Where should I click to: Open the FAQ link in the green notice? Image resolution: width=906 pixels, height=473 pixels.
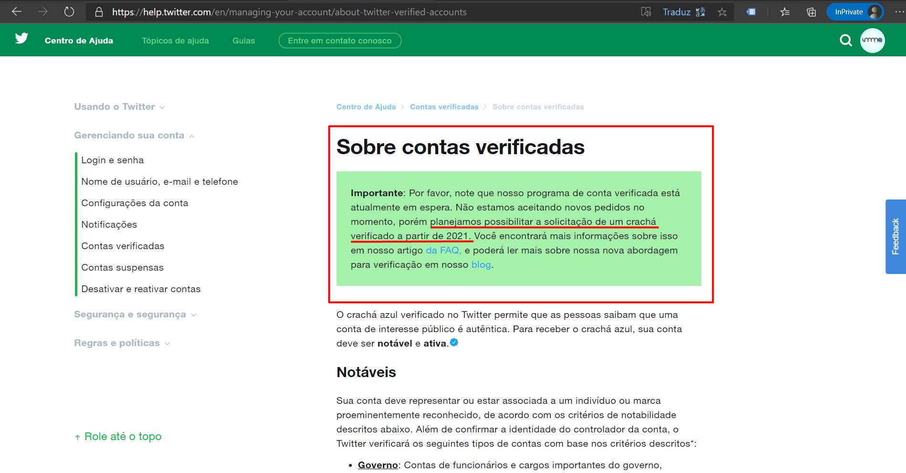(x=442, y=250)
